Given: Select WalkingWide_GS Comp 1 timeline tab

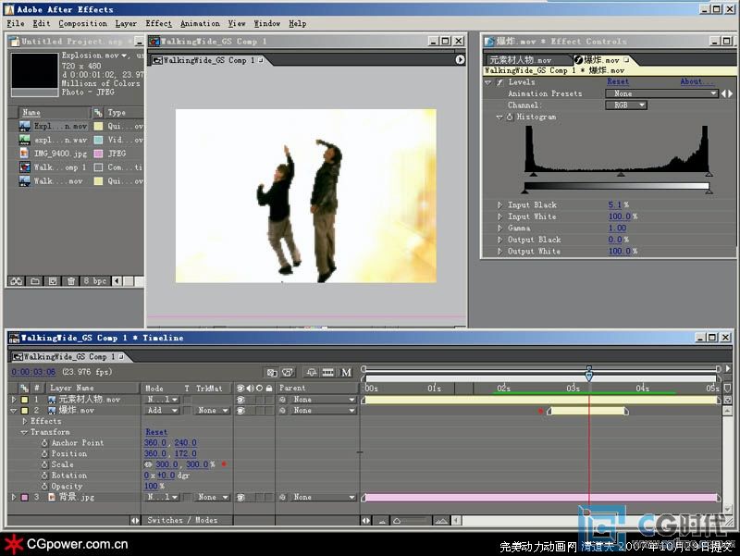Looking at the screenshot, I should (x=69, y=356).
